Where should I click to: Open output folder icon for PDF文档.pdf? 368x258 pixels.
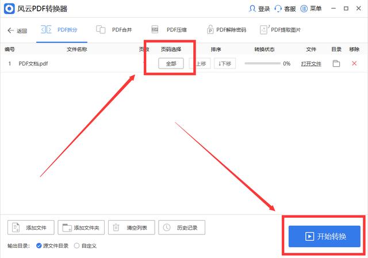pyautogui.click(x=336, y=63)
